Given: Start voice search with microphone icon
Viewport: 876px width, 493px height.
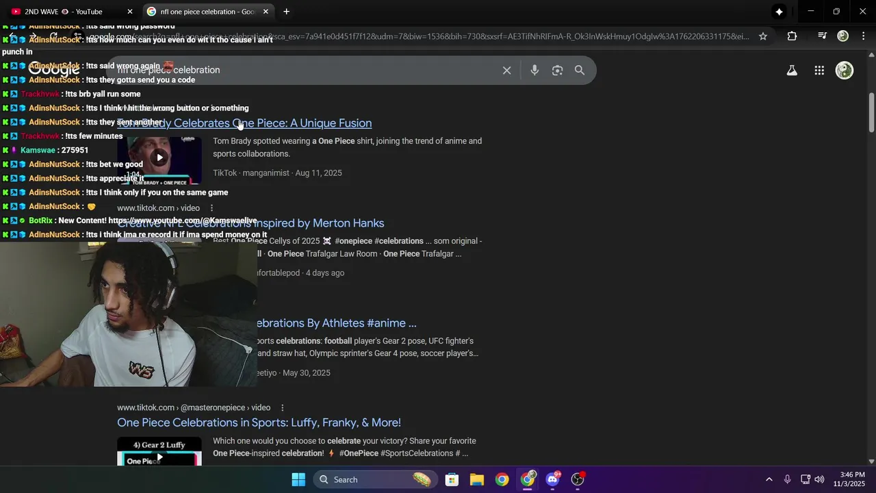Looking at the screenshot, I should (x=534, y=70).
